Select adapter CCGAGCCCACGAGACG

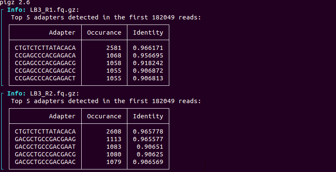coord(45,63)
